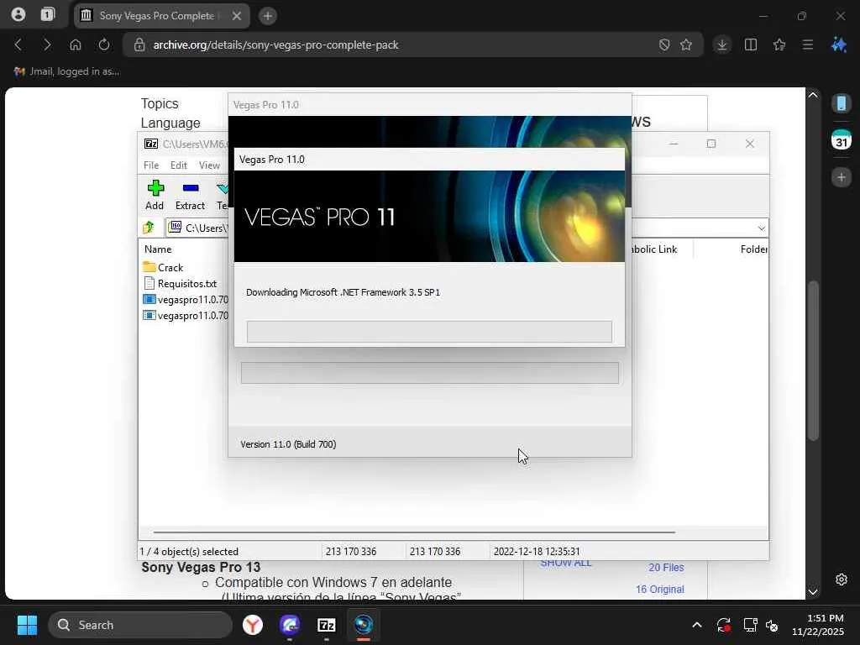Open the Vegas Pro installer taskbar icon

pyautogui.click(x=363, y=625)
